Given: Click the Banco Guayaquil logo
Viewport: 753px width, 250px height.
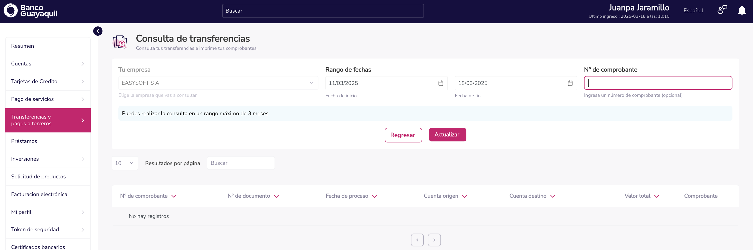Looking at the screenshot, I should tap(30, 11).
